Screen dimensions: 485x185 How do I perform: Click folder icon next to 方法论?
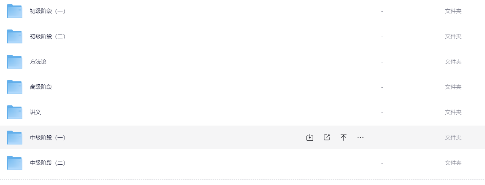15,62
